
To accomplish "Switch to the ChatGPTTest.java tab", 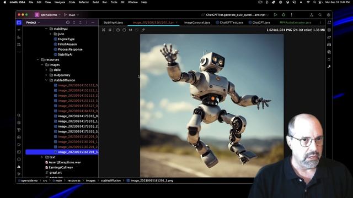I will [x=229, y=23].
